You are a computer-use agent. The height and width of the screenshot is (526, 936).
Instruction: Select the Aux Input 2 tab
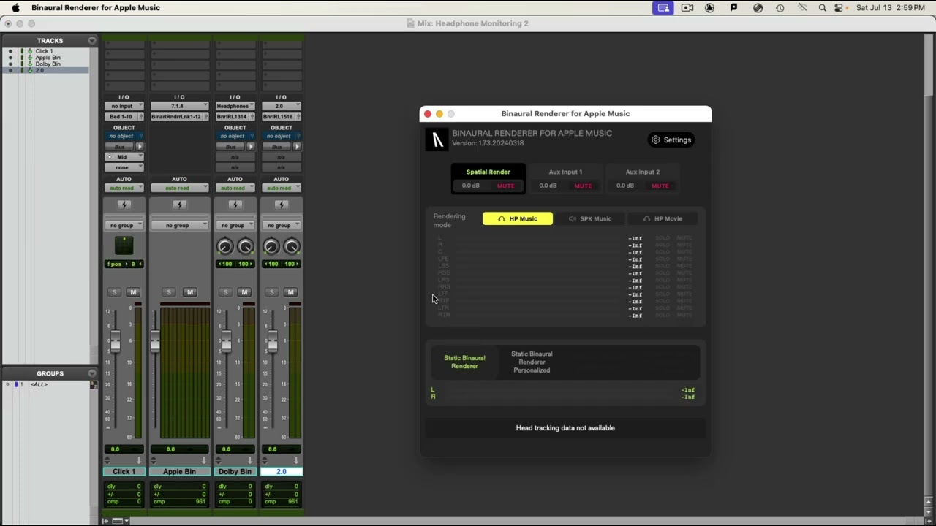click(x=642, y=179)
